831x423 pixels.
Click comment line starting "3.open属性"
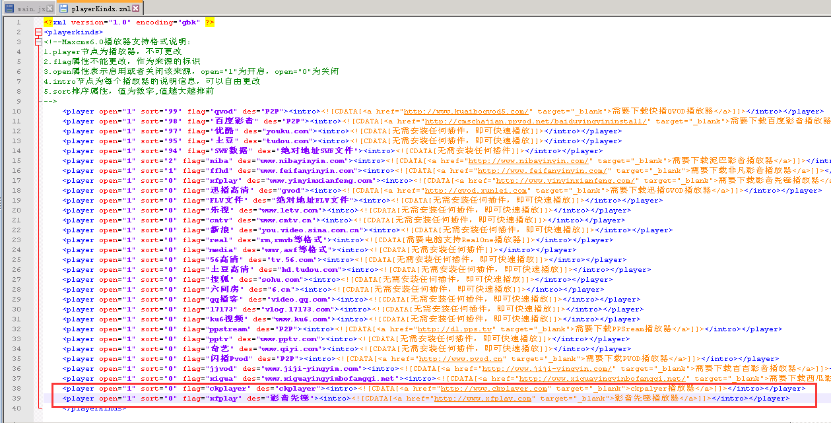click(191, 72)
